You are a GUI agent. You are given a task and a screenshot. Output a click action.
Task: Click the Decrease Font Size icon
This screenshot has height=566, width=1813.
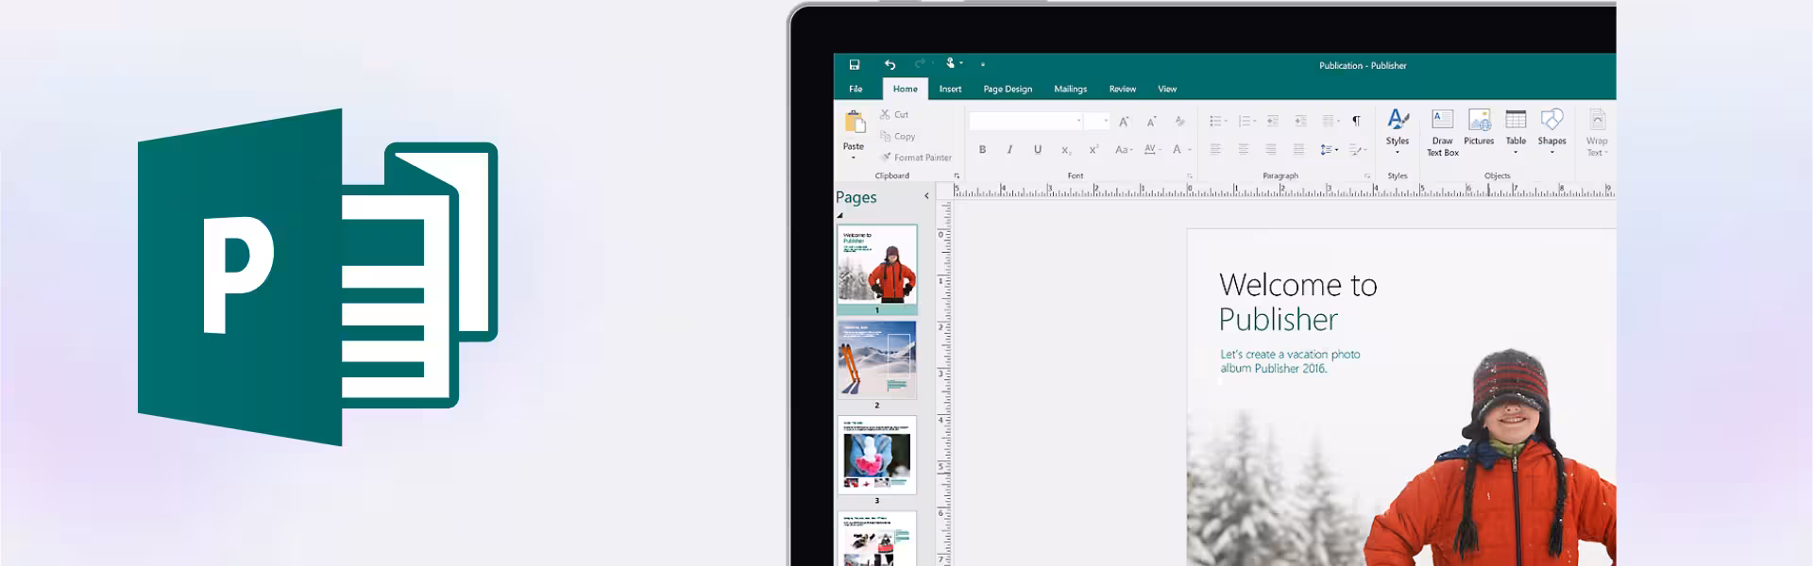pos(1151,121)
